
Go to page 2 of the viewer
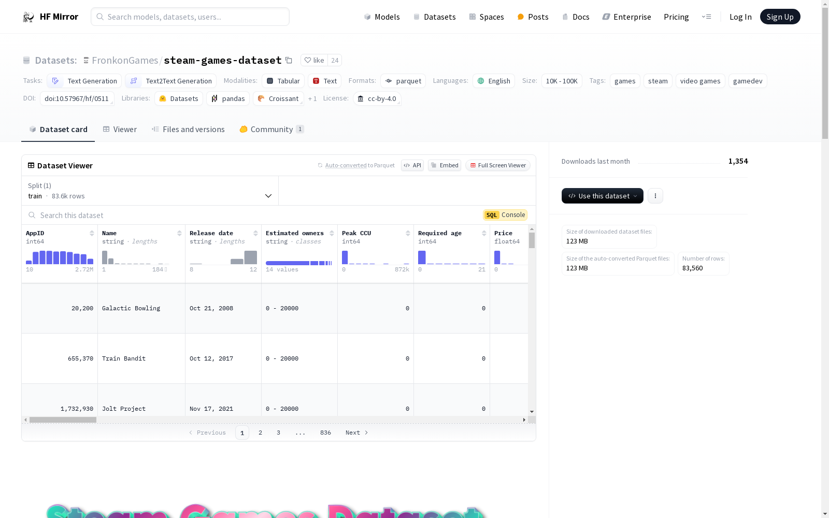pos(260,433)
